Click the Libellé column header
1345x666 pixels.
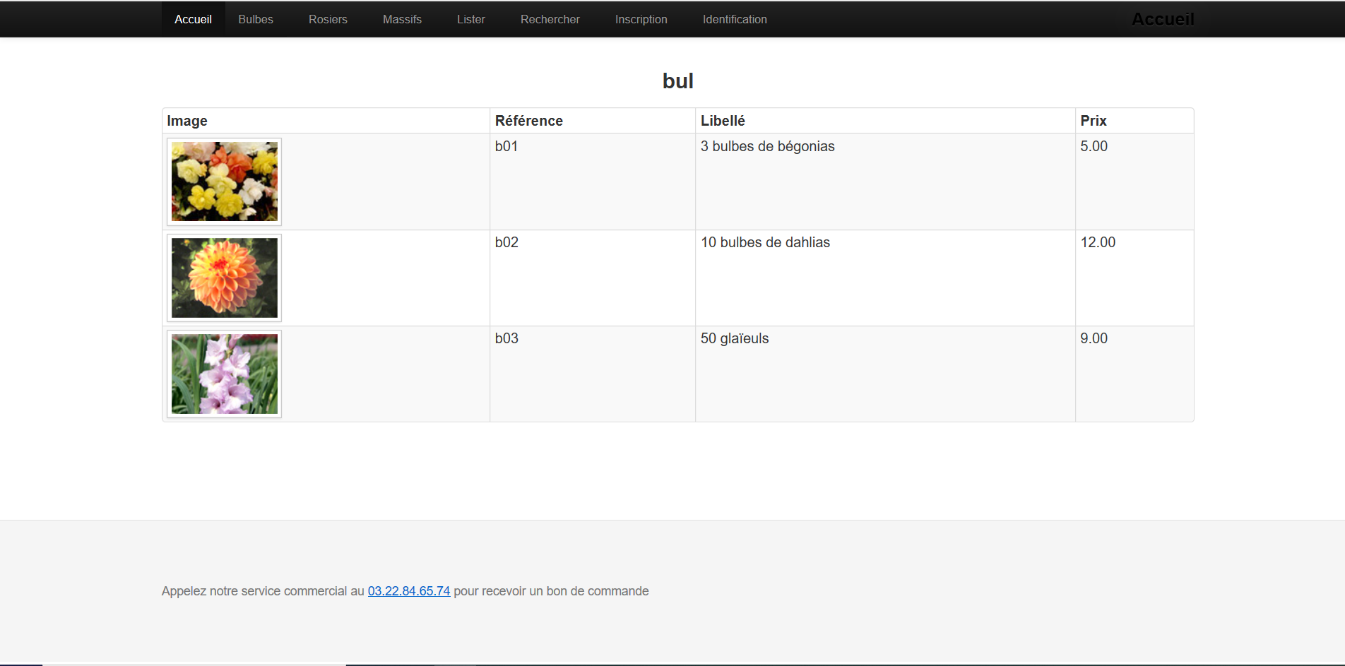(723, 121)
